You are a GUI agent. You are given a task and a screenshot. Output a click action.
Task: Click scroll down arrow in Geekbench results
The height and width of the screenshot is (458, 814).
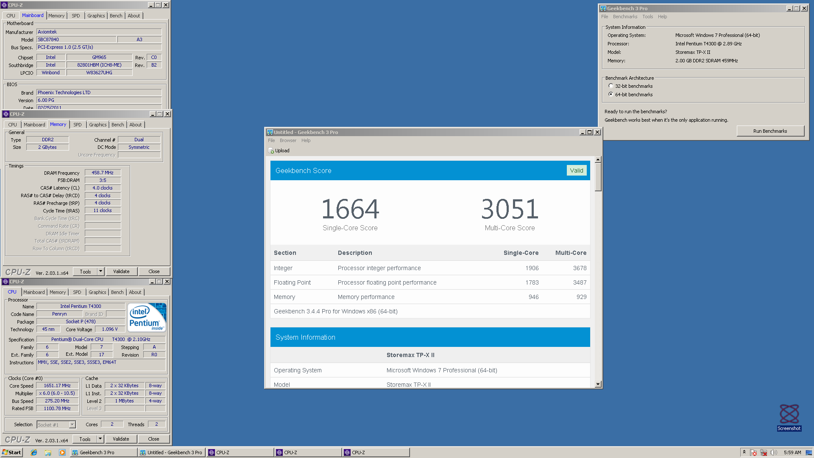coord(598,384)
